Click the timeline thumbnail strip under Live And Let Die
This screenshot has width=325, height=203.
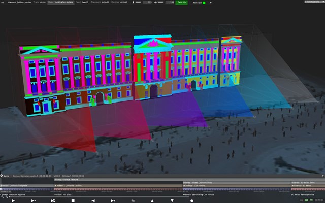[118, 189]
